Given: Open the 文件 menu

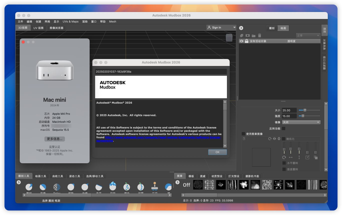Looking at the screenshot, I should 20,21.
